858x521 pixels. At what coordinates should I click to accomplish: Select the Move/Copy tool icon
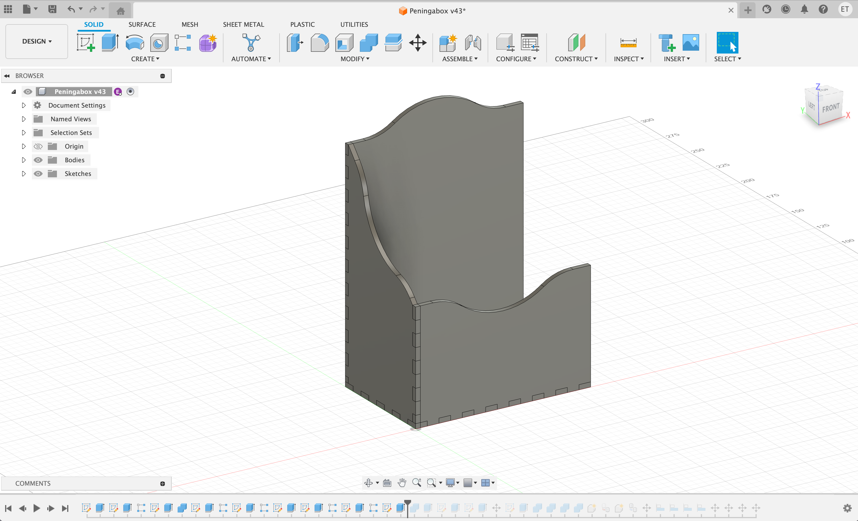coord(418,43)
